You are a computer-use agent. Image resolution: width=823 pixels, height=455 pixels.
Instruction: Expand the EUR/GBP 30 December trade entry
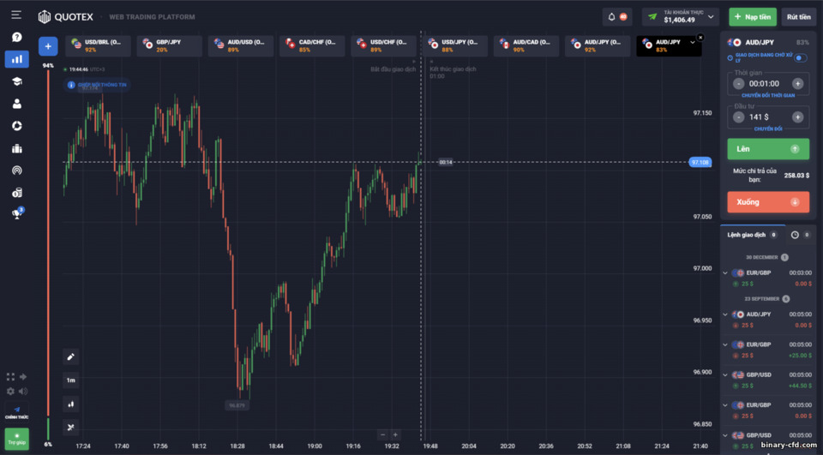[x=725, y=272]
